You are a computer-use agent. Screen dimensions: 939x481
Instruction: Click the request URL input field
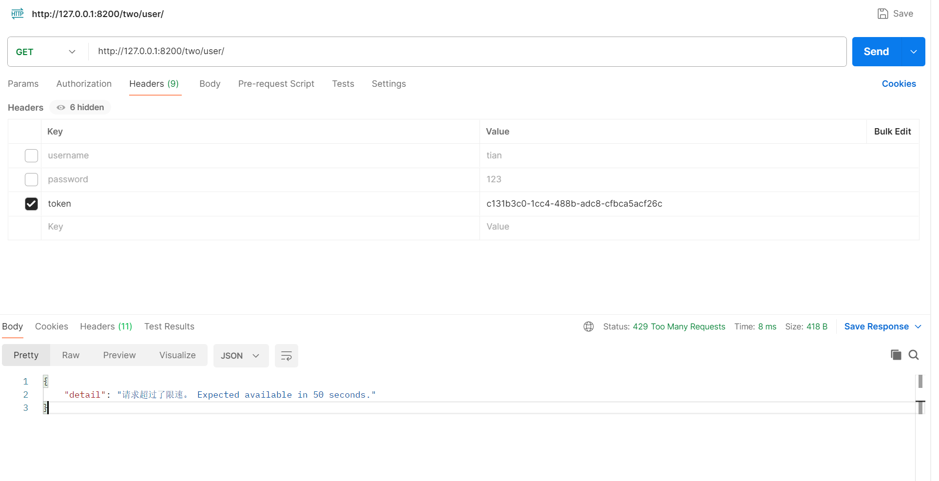(x=467, y=51)
